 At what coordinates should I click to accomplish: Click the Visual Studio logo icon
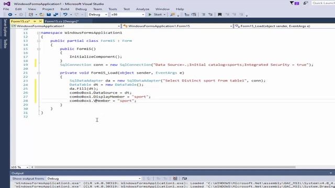click(x=7, y=4)
